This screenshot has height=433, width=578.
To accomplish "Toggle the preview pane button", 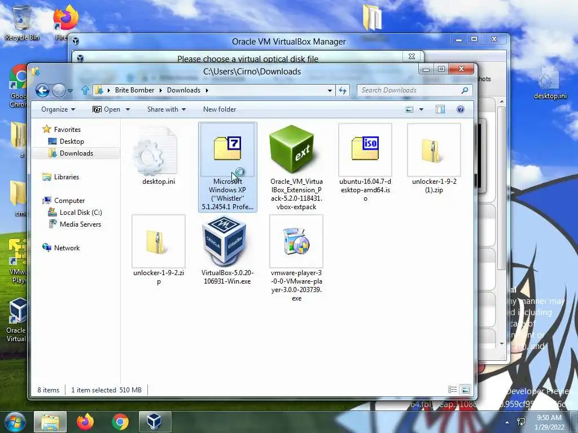I will pyautogui.click(x=440, y=109).
